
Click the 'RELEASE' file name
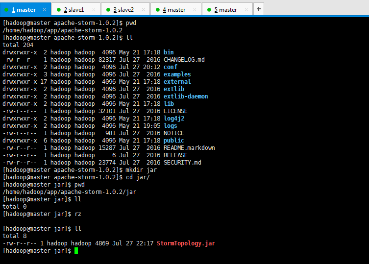click(175, 155)
